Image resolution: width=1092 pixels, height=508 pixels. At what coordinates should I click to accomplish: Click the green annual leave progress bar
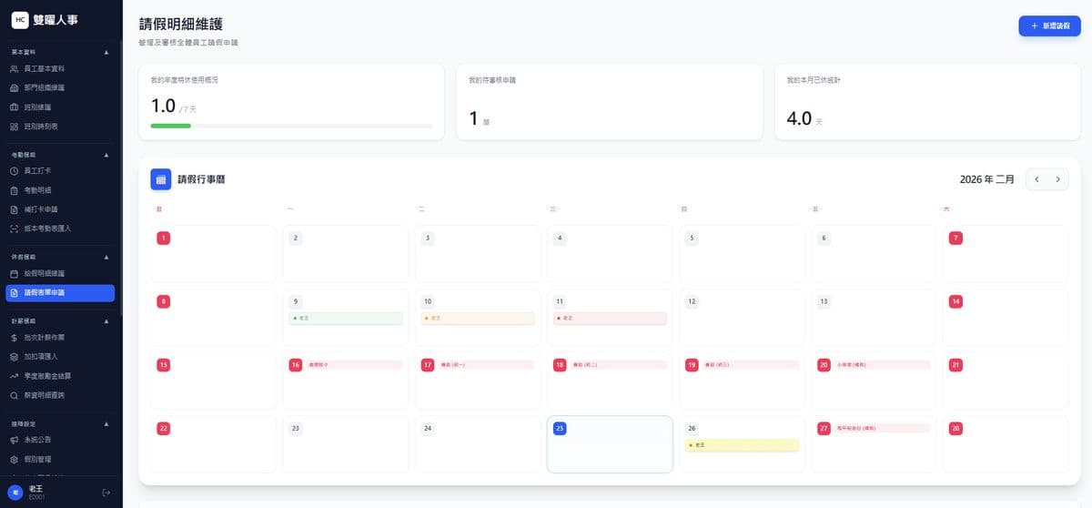pos(171,126)
